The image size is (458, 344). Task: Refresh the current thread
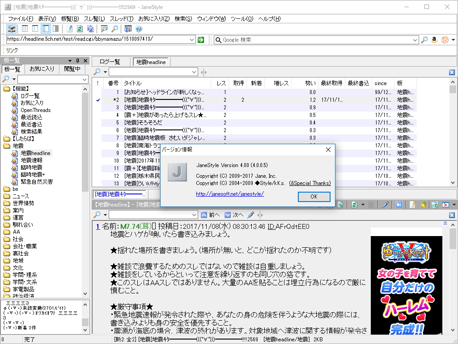click(x=355, y=205)
